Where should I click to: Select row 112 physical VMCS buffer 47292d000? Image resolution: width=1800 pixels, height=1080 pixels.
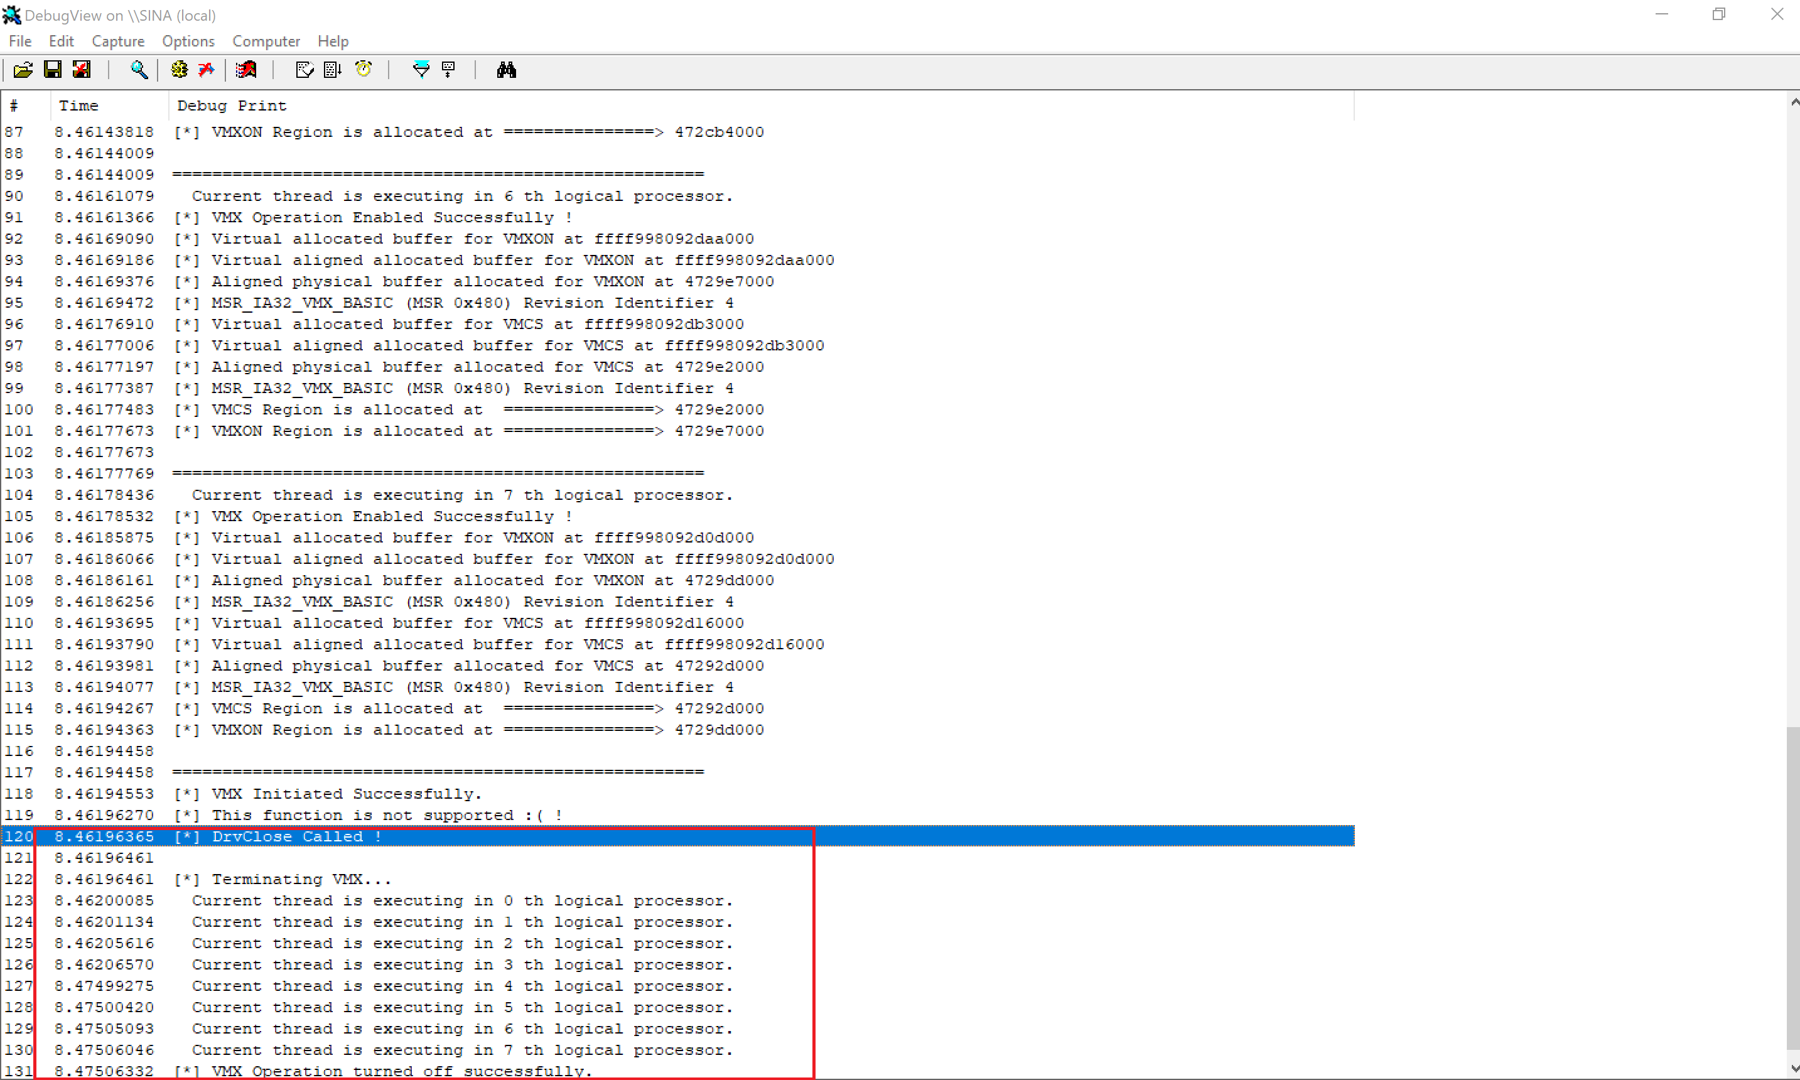pyautogui.click(x=677, y=666)
